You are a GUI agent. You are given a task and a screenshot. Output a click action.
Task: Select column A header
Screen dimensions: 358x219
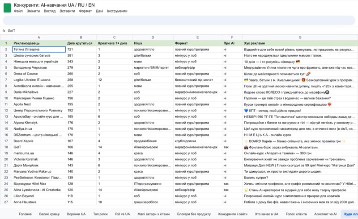[x=39, y=37]
